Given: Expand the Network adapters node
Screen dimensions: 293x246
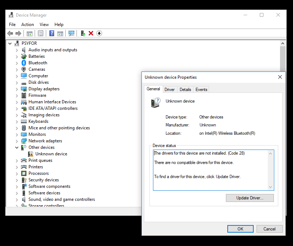Looking at the screenshot, I should click(x=17, y=141).
